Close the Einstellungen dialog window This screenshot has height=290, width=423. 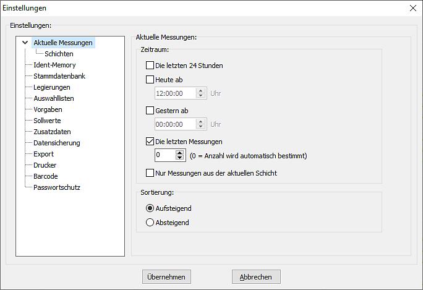pyautogui.click(x=412, y=8)
